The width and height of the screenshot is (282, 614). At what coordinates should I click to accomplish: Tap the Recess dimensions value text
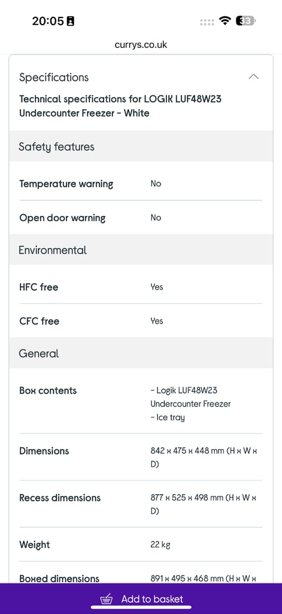[x=204, y=504]
